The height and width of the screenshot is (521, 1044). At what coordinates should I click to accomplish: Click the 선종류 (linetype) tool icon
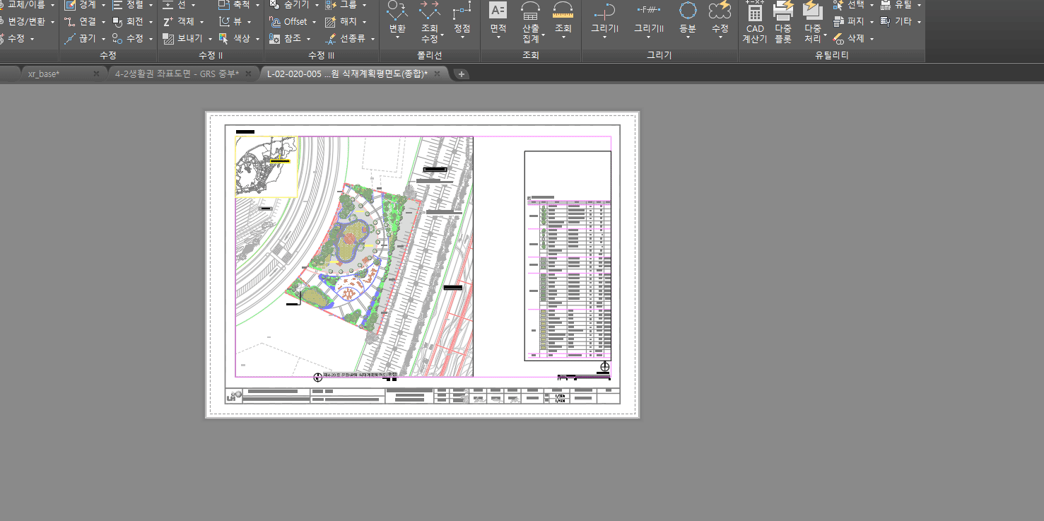[x=330, y=39]
